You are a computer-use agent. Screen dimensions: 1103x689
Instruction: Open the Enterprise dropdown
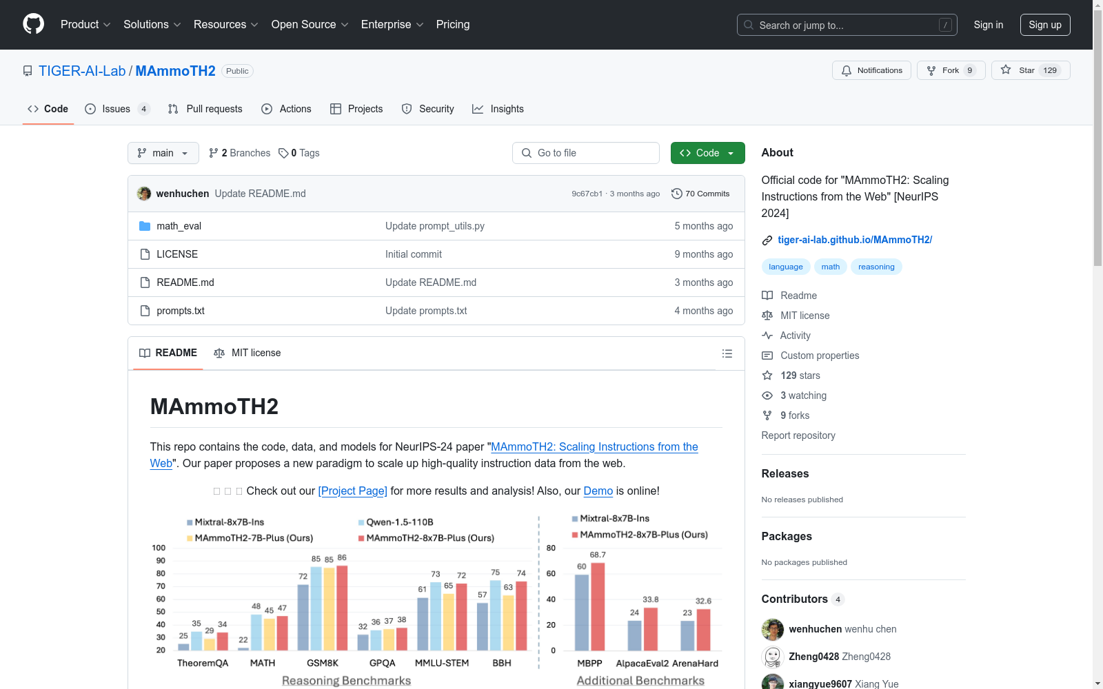pos(392,25)
